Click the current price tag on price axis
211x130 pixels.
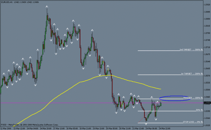tap(207, 103)
